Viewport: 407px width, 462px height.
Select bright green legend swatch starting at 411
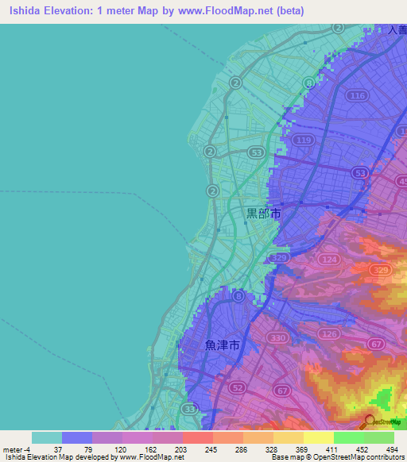349,437
